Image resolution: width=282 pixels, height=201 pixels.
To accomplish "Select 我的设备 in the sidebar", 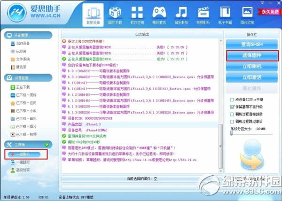I will point(20,44).
